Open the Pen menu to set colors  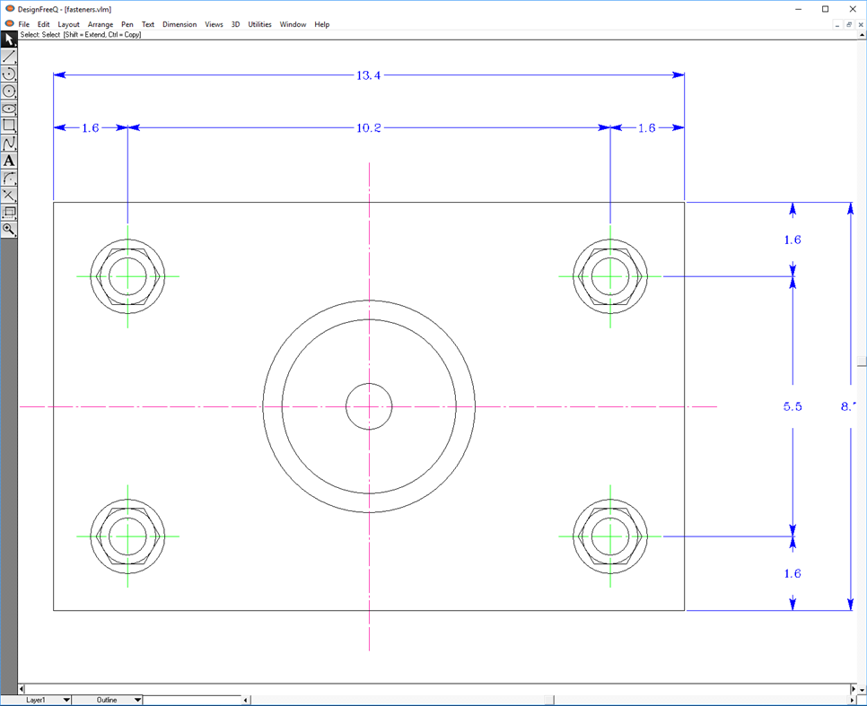click(127, 24)
